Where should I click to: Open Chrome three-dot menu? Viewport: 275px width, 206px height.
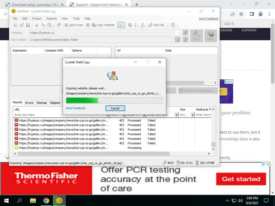pyautogui.click(x=269, y=14)
